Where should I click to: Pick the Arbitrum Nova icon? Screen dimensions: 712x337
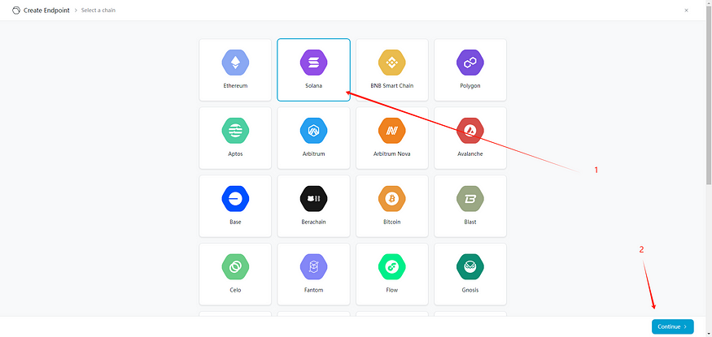[392, 131]
